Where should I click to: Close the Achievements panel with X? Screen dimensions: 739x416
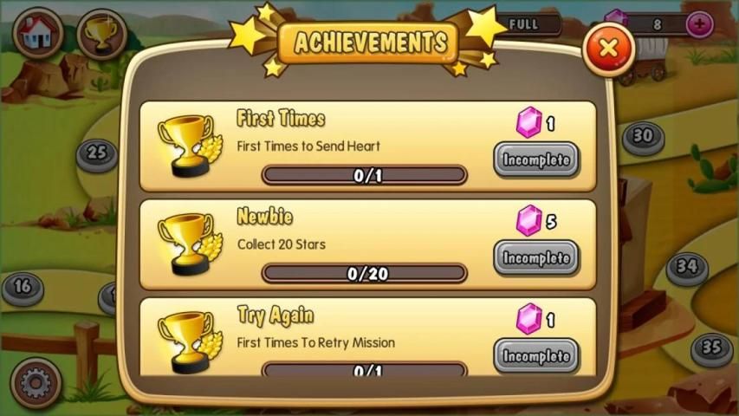pyautogui.click(x=608, y=49)
